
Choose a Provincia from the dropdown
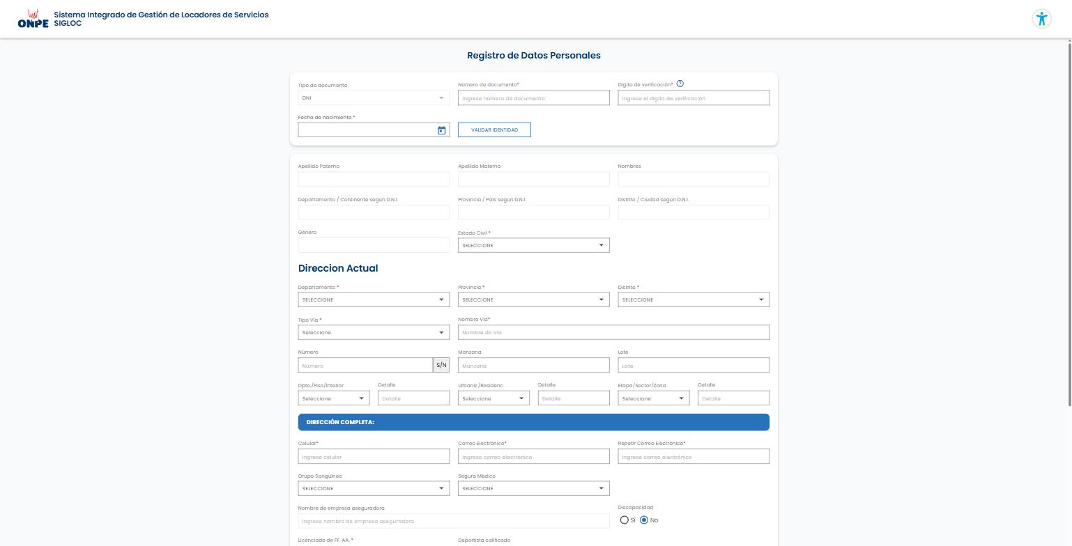tap(534, 299)
